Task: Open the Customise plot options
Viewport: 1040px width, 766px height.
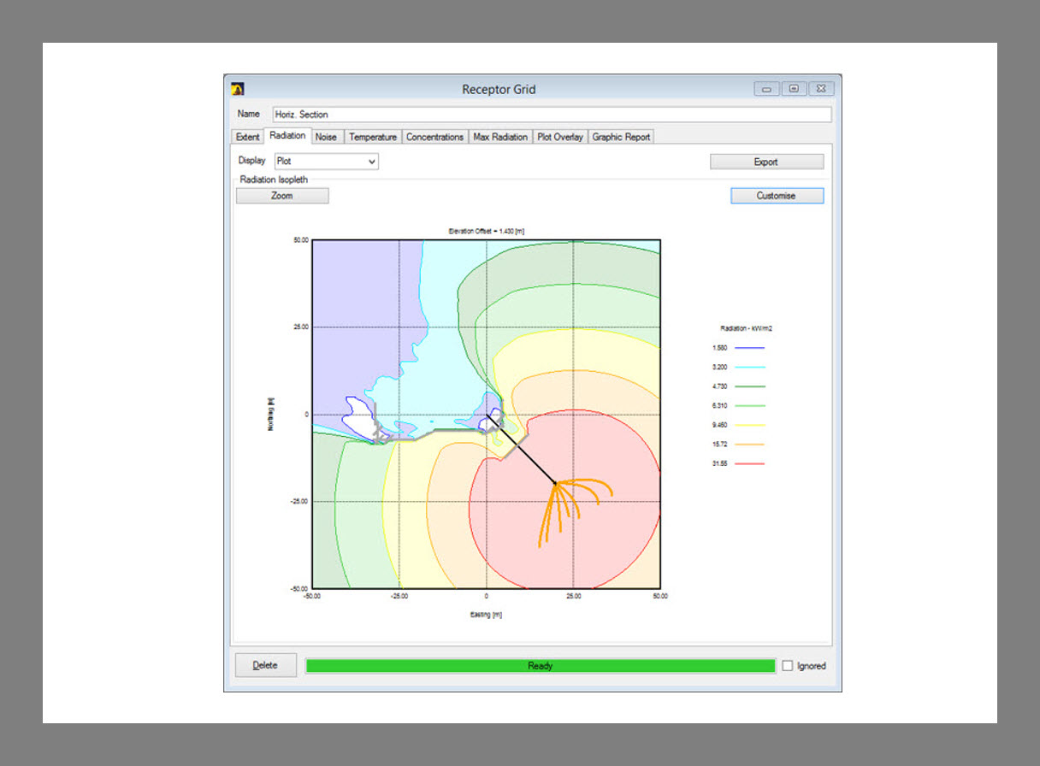Action: [x=777, y=196]
